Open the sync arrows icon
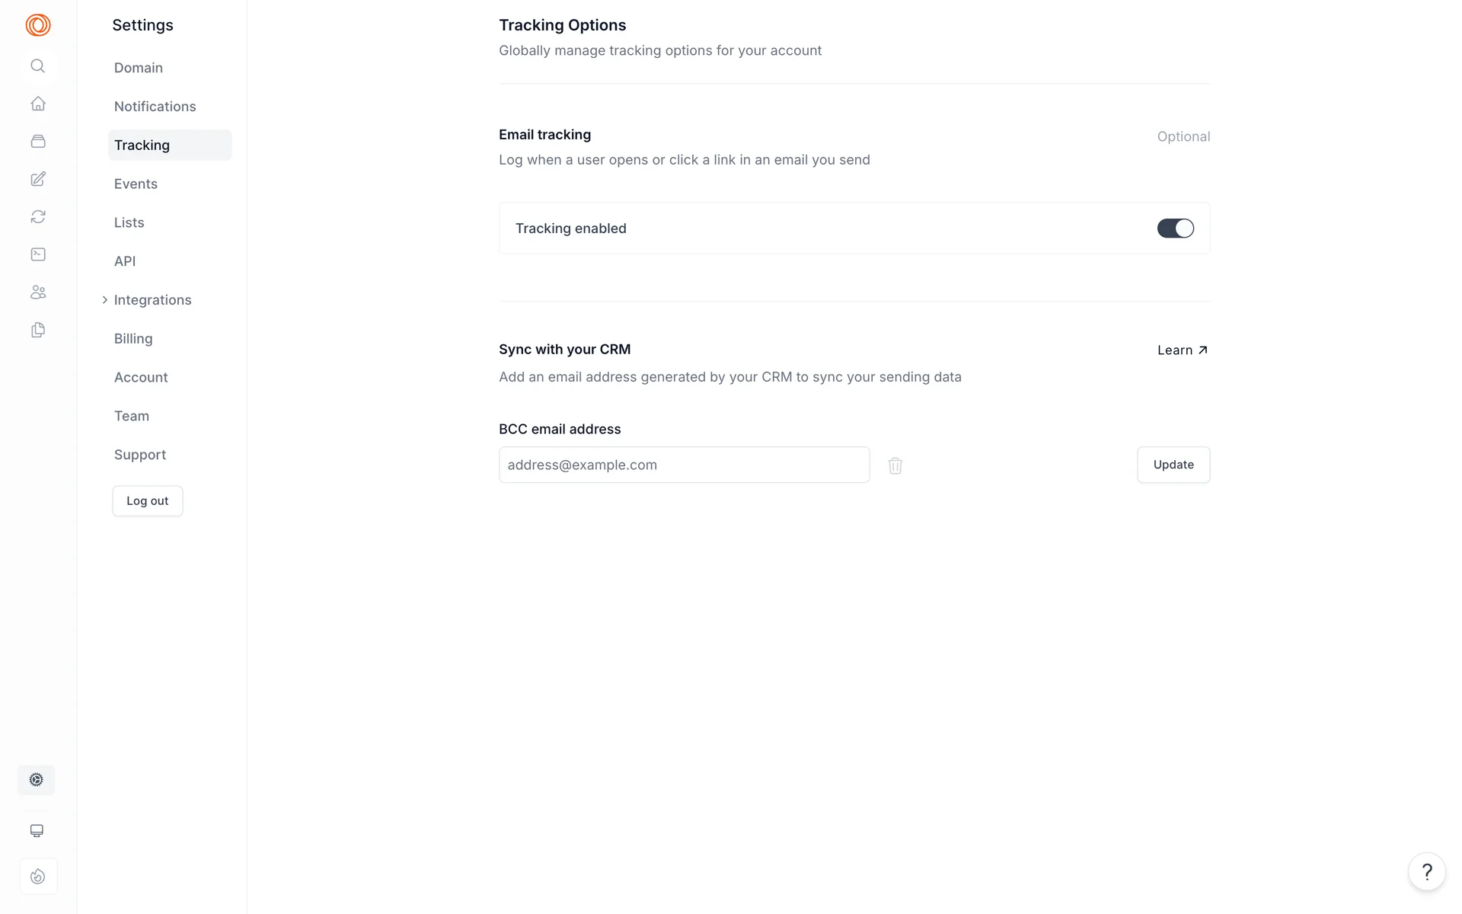The width and height of the screenshot is (1462, 914). [x=38, y=217]
